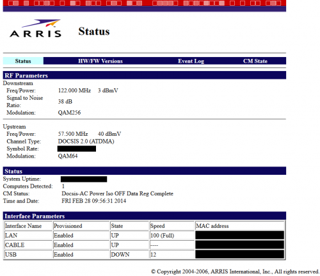Click the copyright ARRIS International text
The width and height of the screenshot is (320, 276).
click(x=235, y=272)
